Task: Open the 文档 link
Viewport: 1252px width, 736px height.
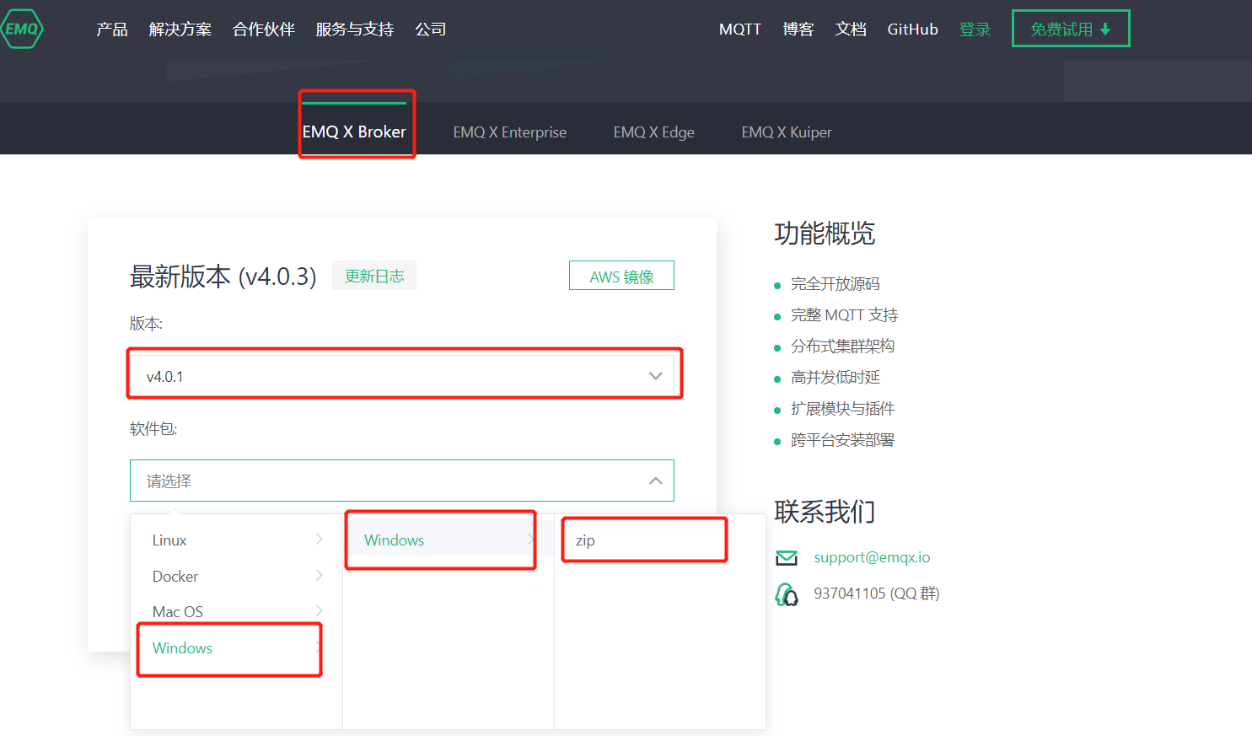Action: (x=851, y=30)
